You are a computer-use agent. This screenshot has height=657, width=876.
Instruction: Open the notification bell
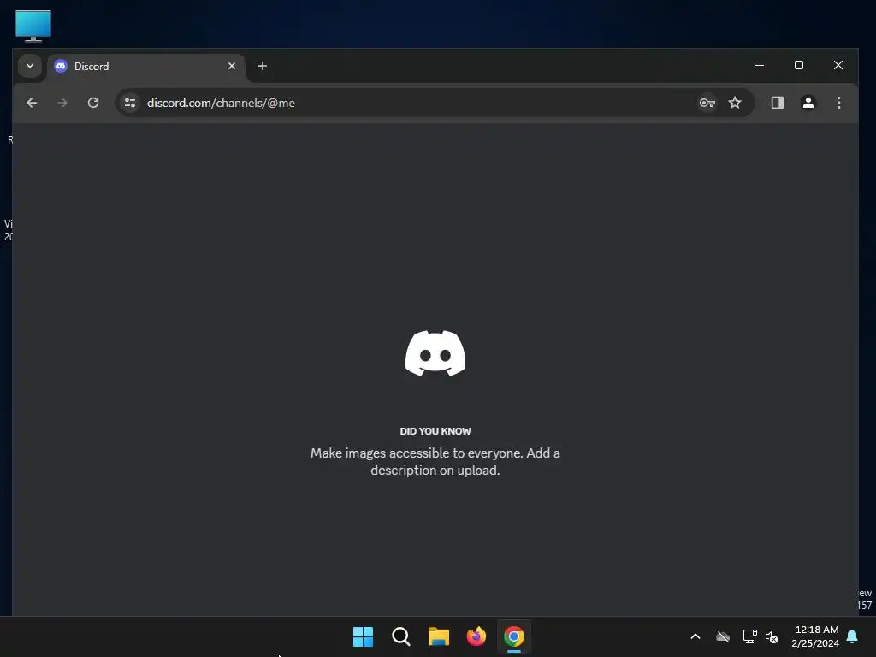coord(852,636)
